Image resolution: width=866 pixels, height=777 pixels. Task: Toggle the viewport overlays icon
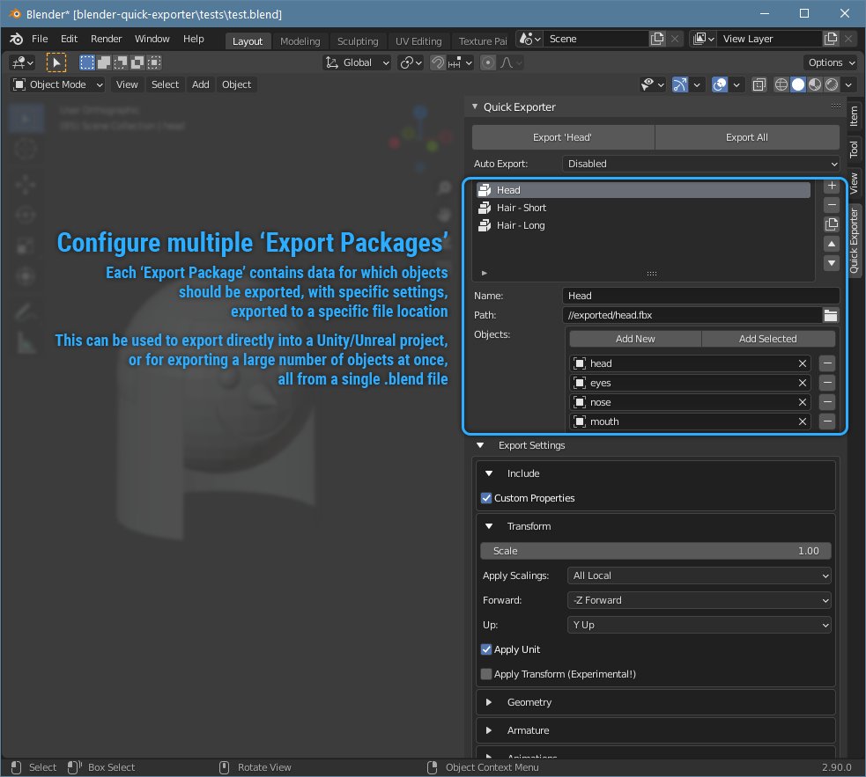(720, 85)
